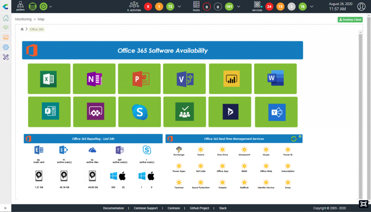Image resolution: width=371 pixels, height=212 pixels.
Task: Open the OneNote availability tile
Action: point(94,79)
